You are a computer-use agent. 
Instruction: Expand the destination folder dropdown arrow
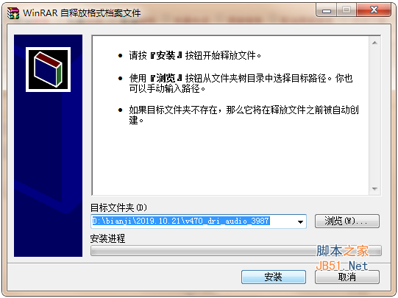[300, 221]
